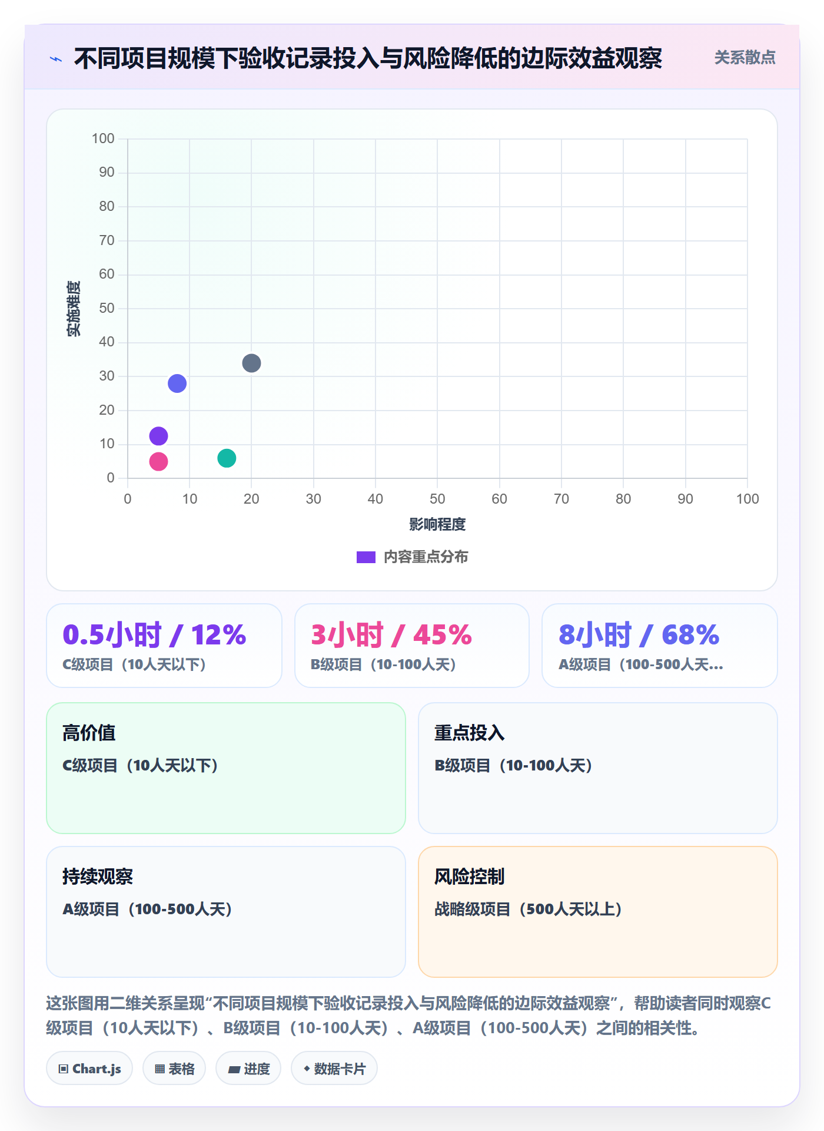Click the chart title 不同项目规模下验收记录投入与风险降低的边际效益观察

tap(368, 58)
